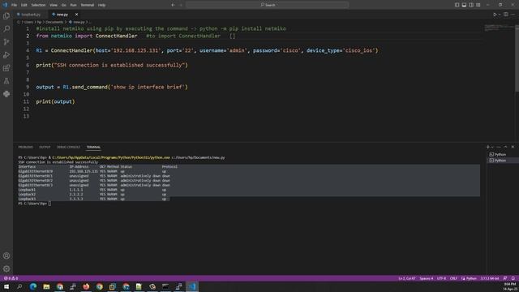Click the VS Code logo in title bar
Viewport: 519px width, 292px height.
point(5,5)
